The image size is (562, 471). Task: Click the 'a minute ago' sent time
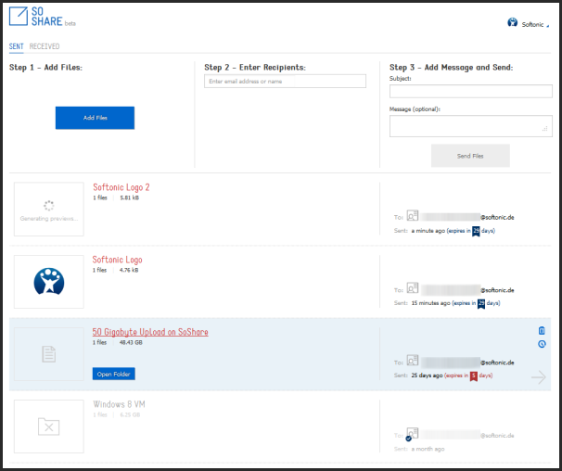[428, 231]
